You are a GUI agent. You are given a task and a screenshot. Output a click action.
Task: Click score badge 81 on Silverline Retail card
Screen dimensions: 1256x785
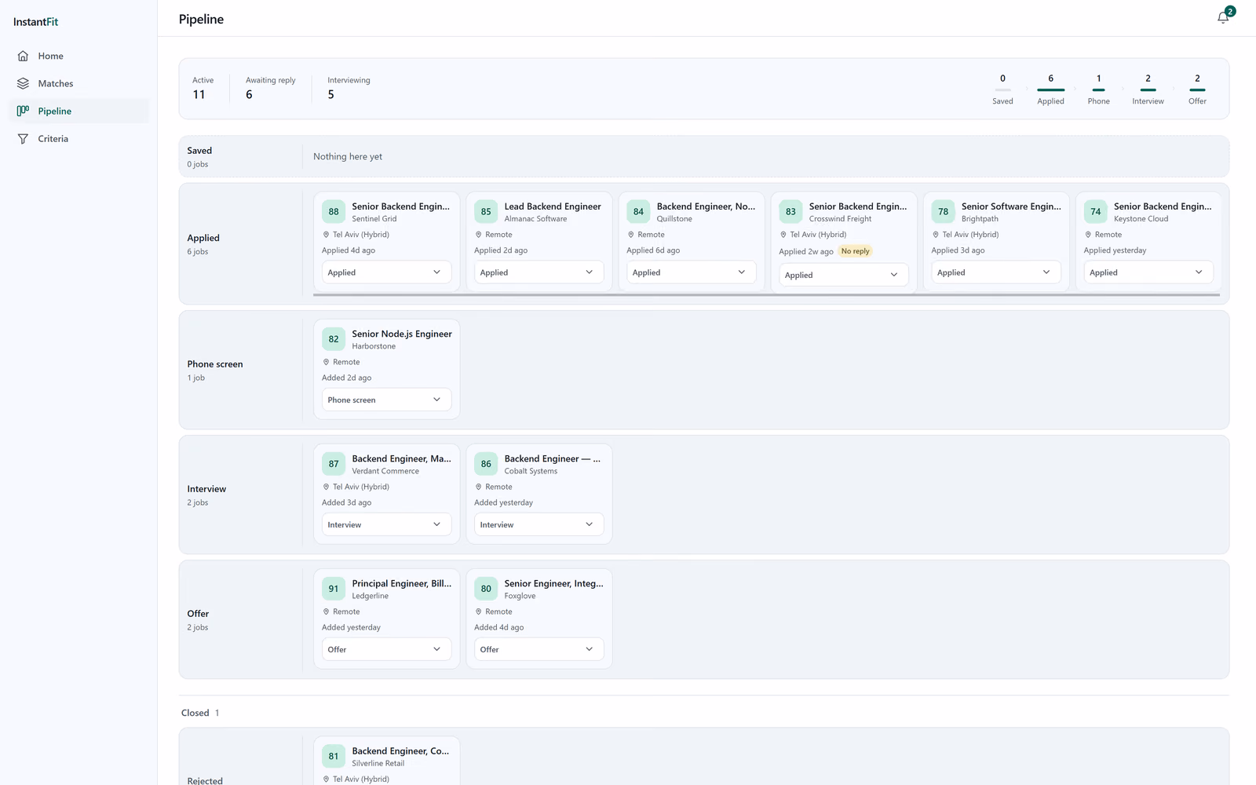pos(334,756)
